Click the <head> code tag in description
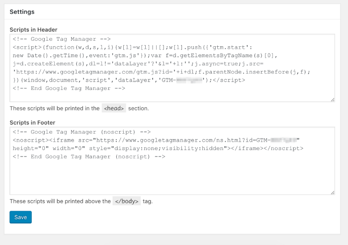The height and width of the screenshot is (245, 348). [x=114, y=108]
